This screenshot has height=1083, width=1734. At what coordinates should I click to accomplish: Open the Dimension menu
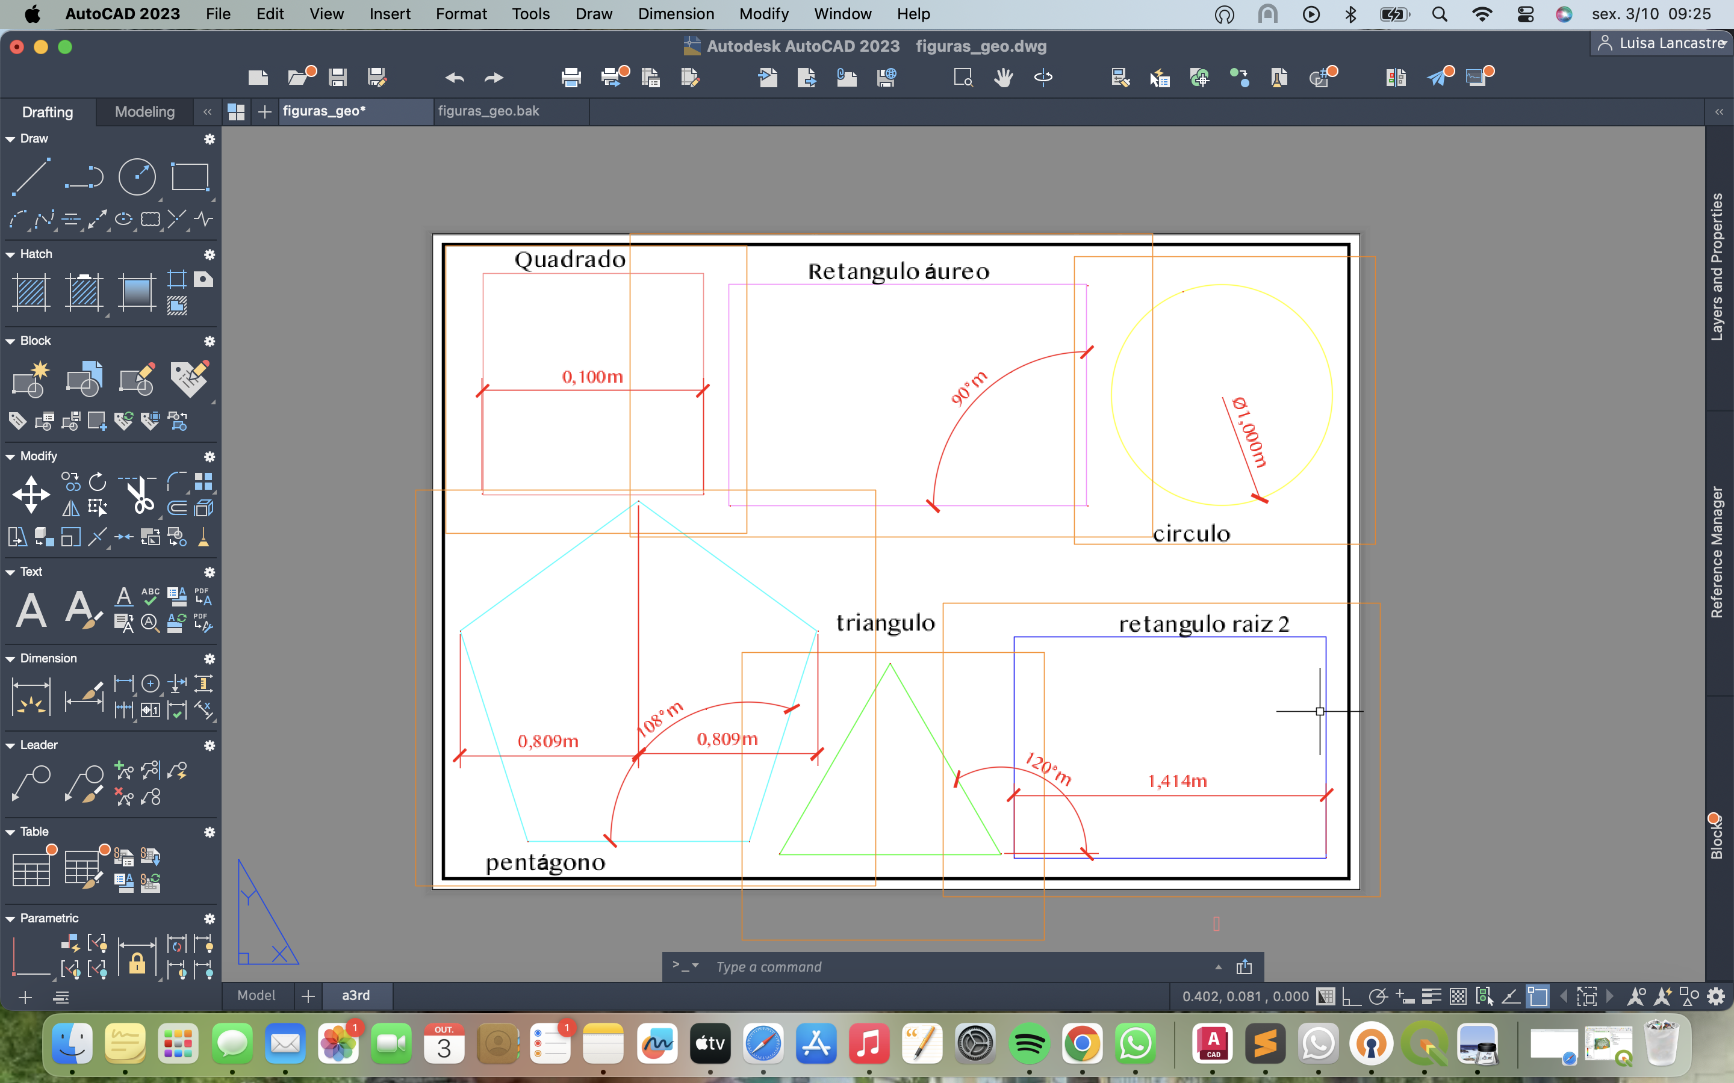[x=676, y=14]
